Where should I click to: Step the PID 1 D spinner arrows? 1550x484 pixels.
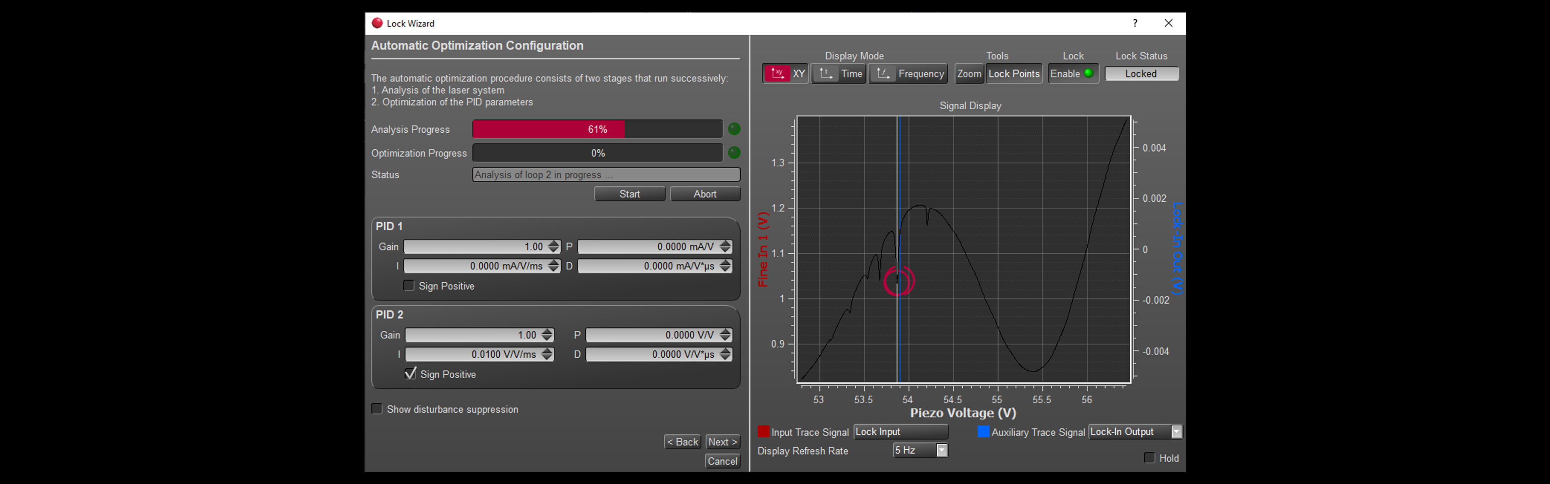pos(725,266)
